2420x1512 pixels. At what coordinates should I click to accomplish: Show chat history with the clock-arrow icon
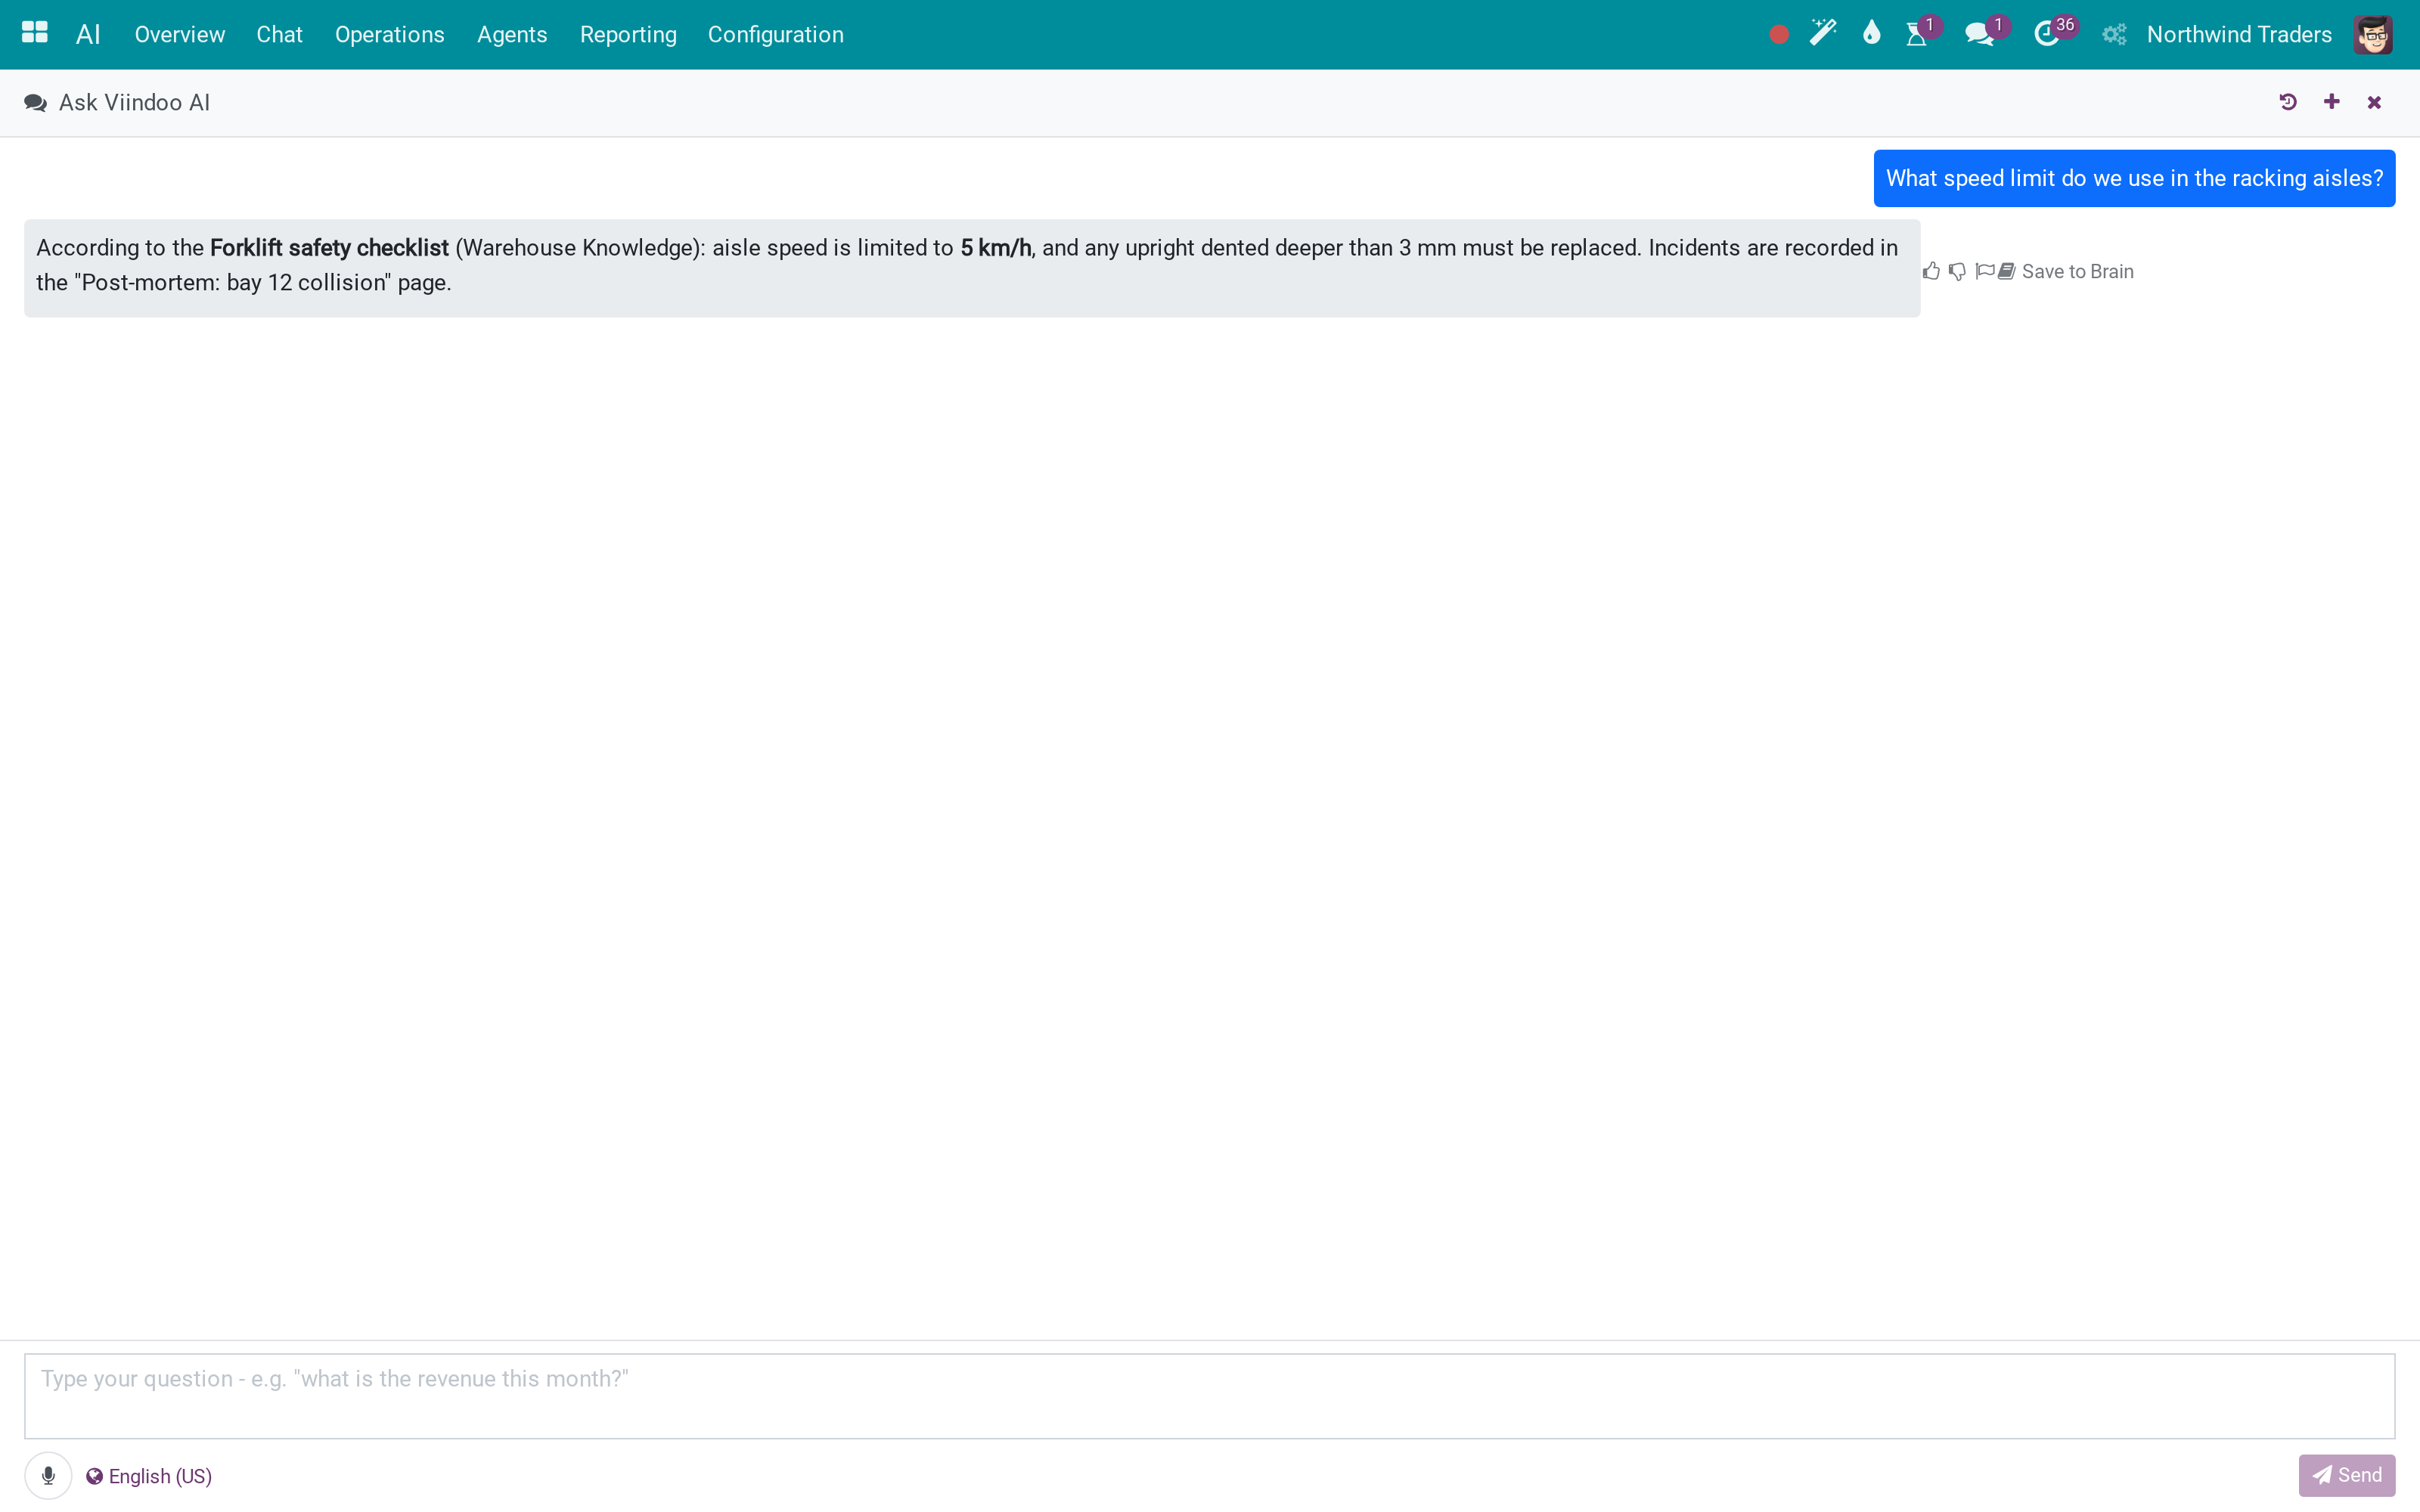click(x=2288, y=102)
